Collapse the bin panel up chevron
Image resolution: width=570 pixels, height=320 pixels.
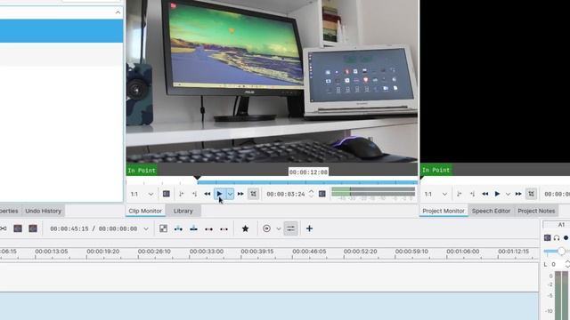(x=118, y=12)
